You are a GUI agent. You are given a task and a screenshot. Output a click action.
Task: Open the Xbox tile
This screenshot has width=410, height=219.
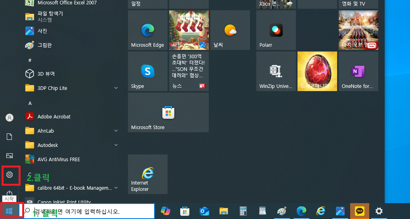276,4
